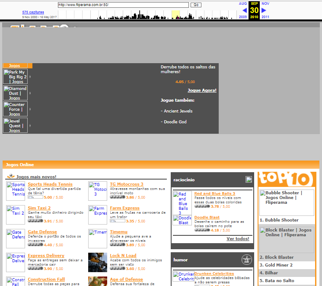Click Lock N Load soldier thumbnail
322x286 pixels.
point(98,262)
